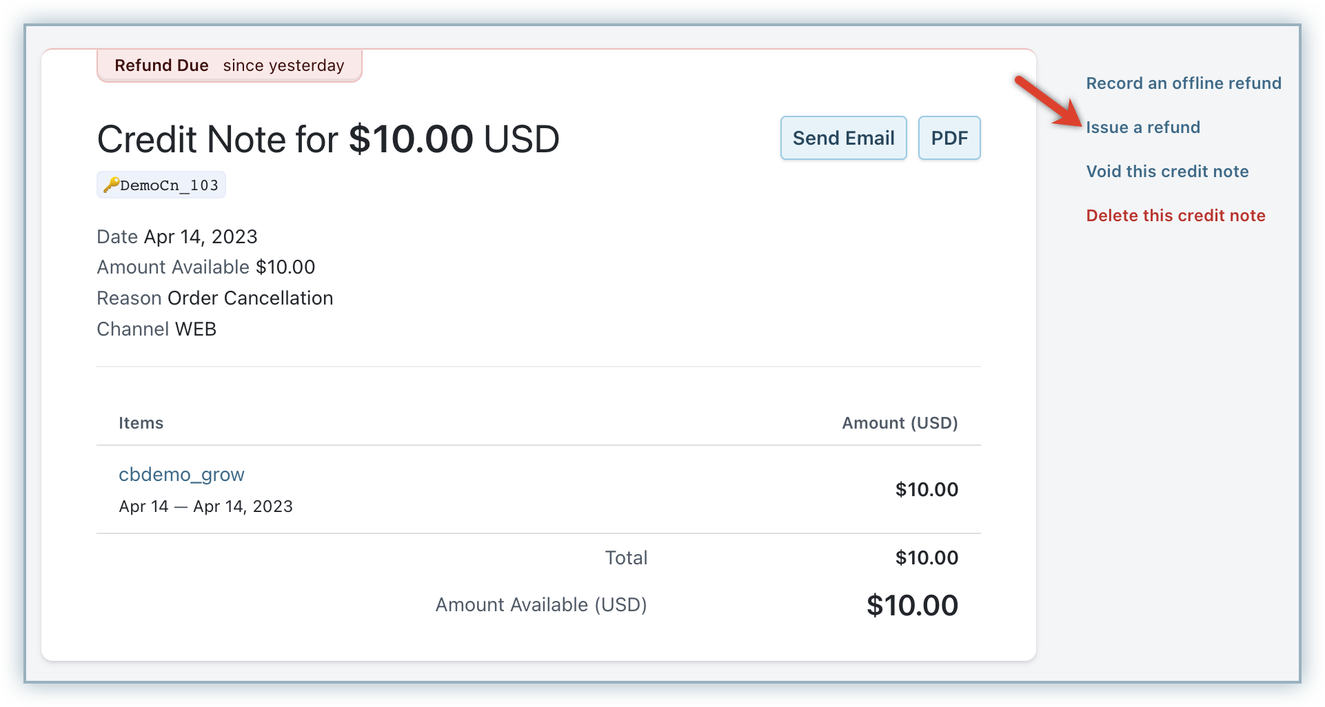This screenshot has width=1325, height=707.
Task: Click the 'since yesterday' status text
Action: pyautogui.click(x=283, y=65)
